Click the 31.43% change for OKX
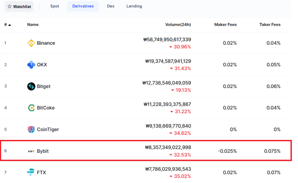Screen dimensions: 298x183 (x=180, y=69)
